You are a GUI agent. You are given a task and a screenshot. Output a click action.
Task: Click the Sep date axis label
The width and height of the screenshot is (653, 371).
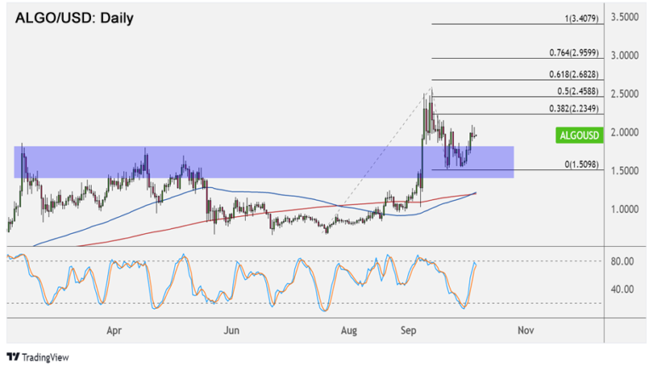[408, 330]
